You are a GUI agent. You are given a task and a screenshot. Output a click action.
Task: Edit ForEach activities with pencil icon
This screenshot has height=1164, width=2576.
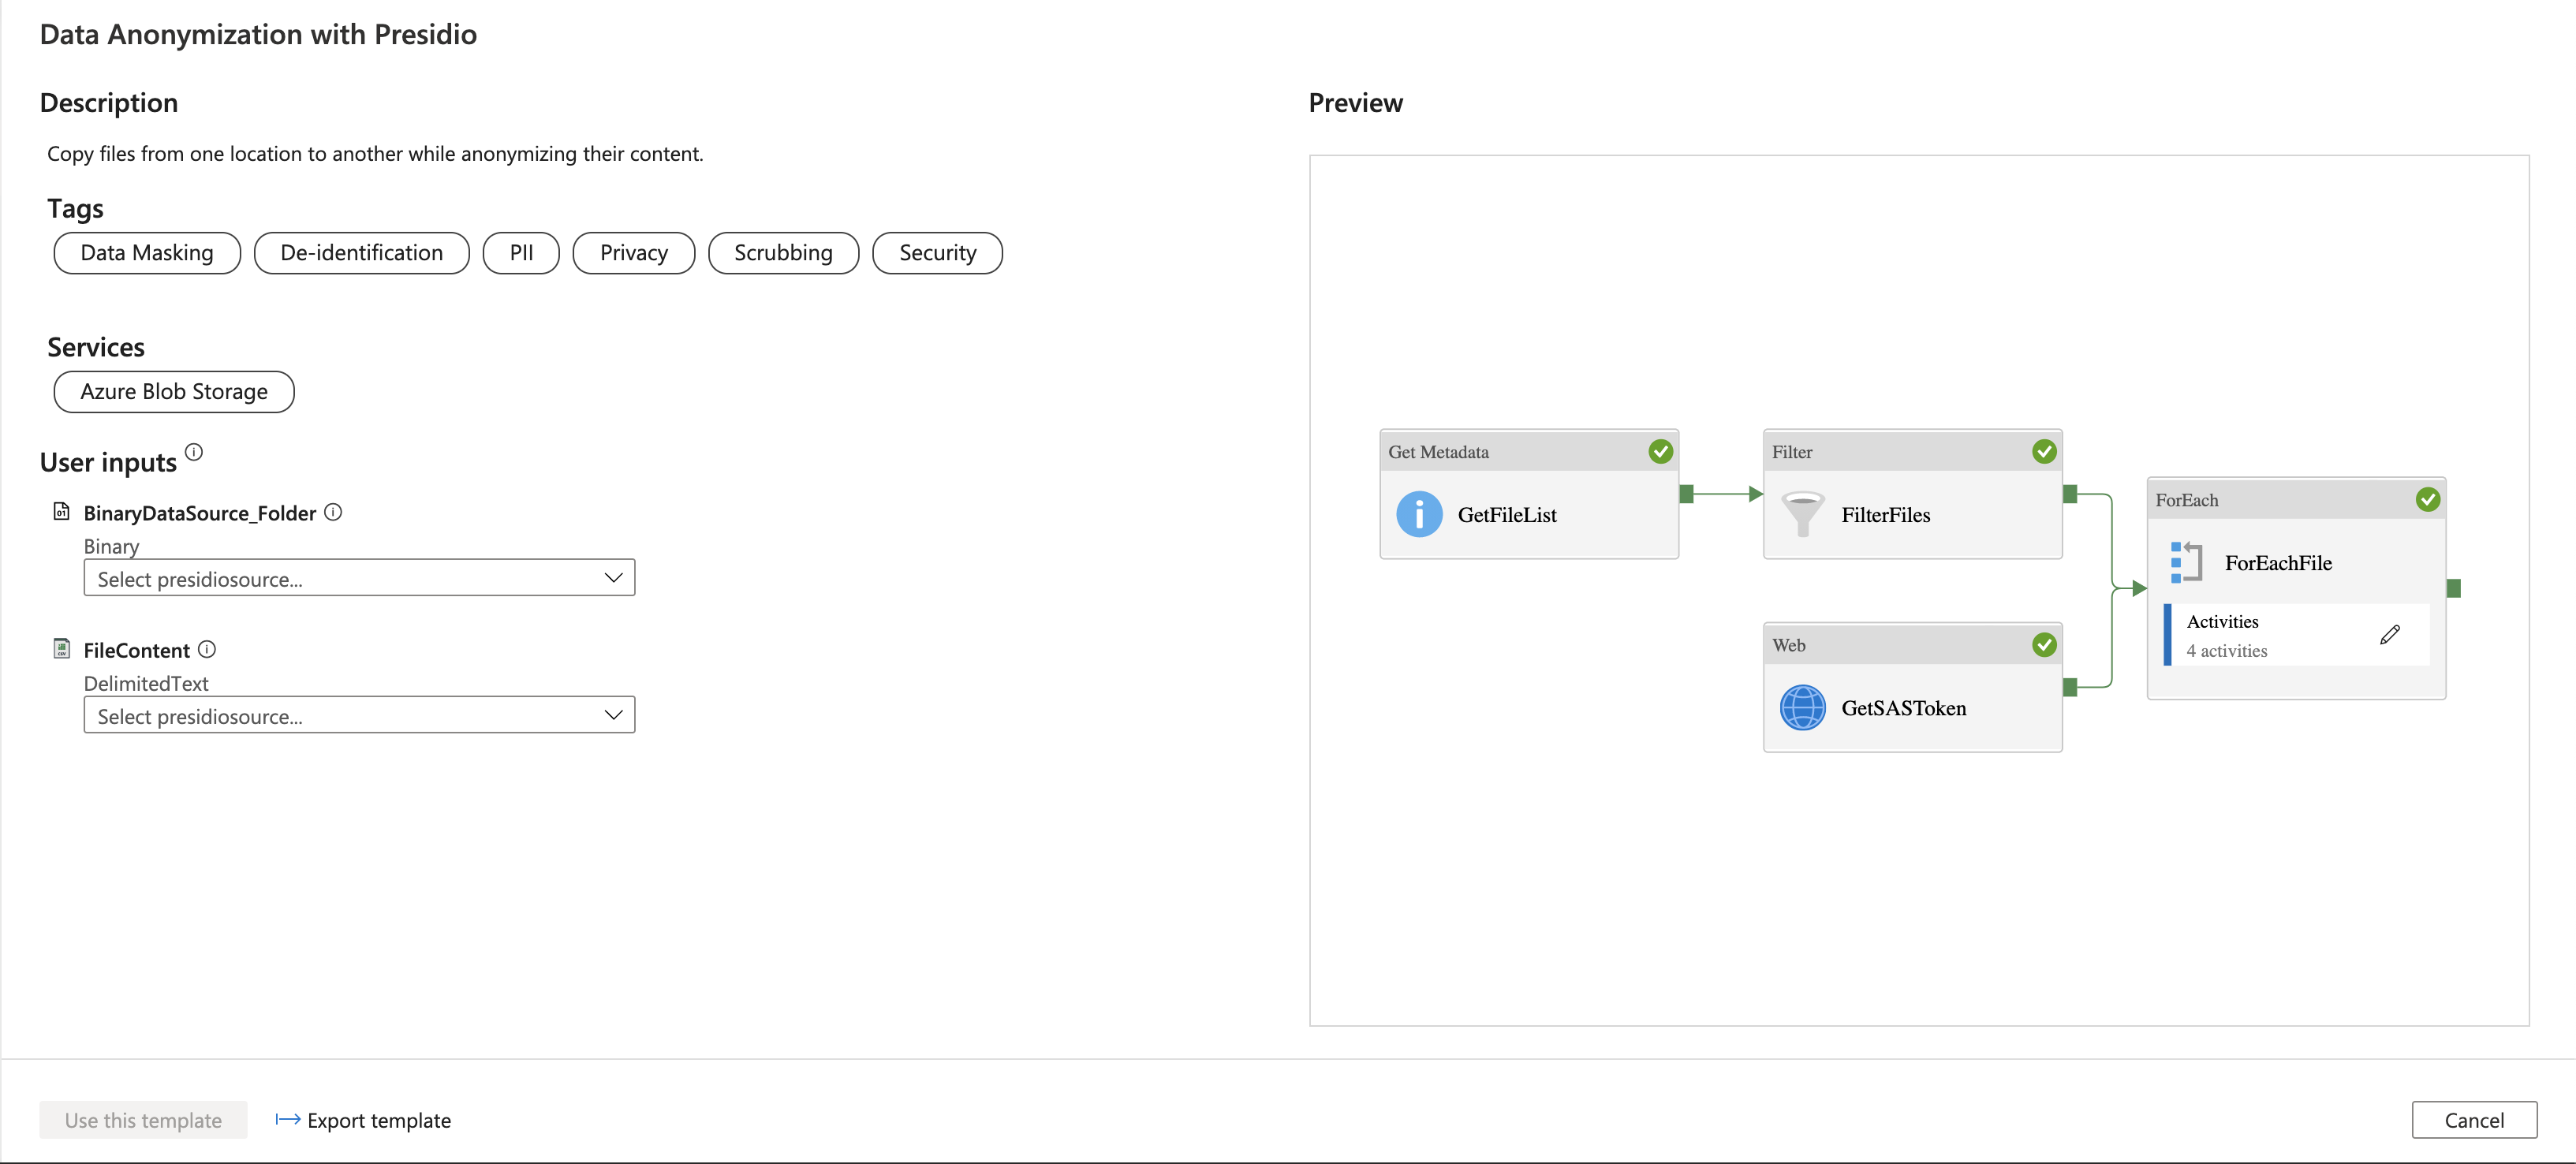click(2389, 635)
